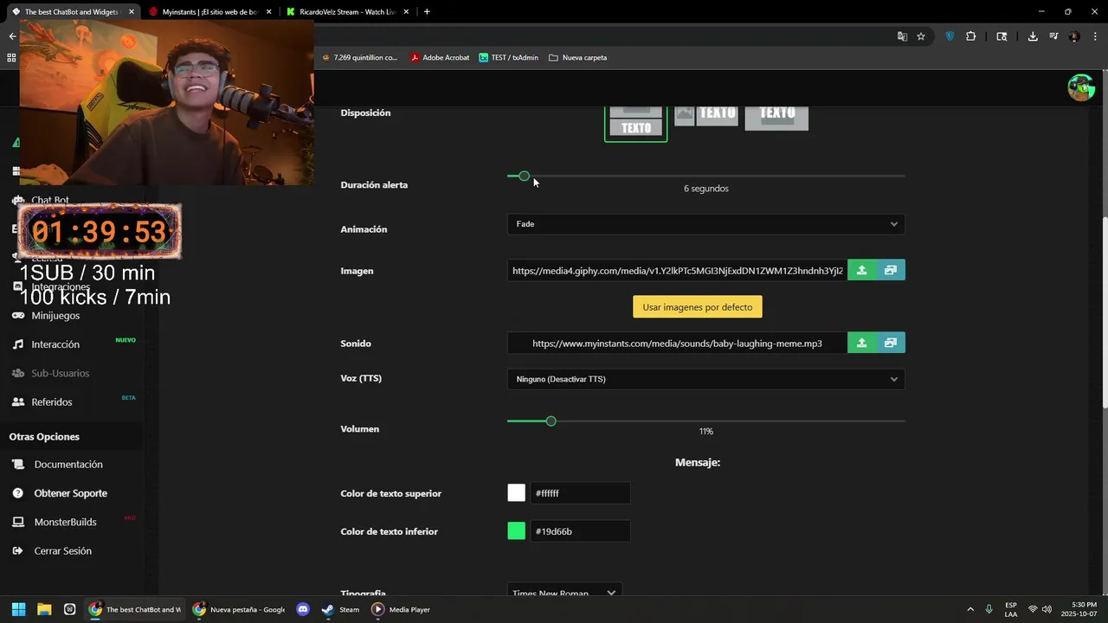
Task: Open the tab search icon in Chrome toolbar
Action: [1002, 36]
